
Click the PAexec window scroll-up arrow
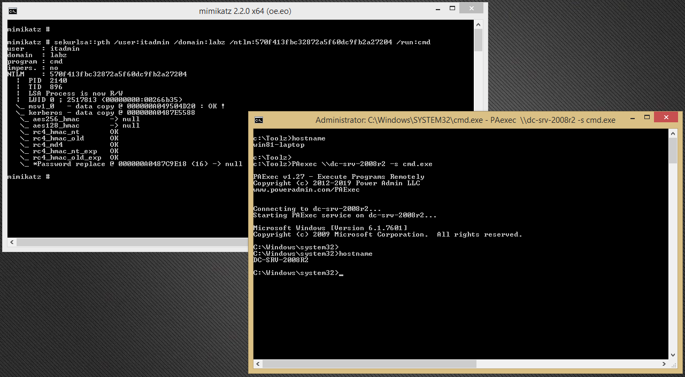pyautogui.click(x=673, y=133)
